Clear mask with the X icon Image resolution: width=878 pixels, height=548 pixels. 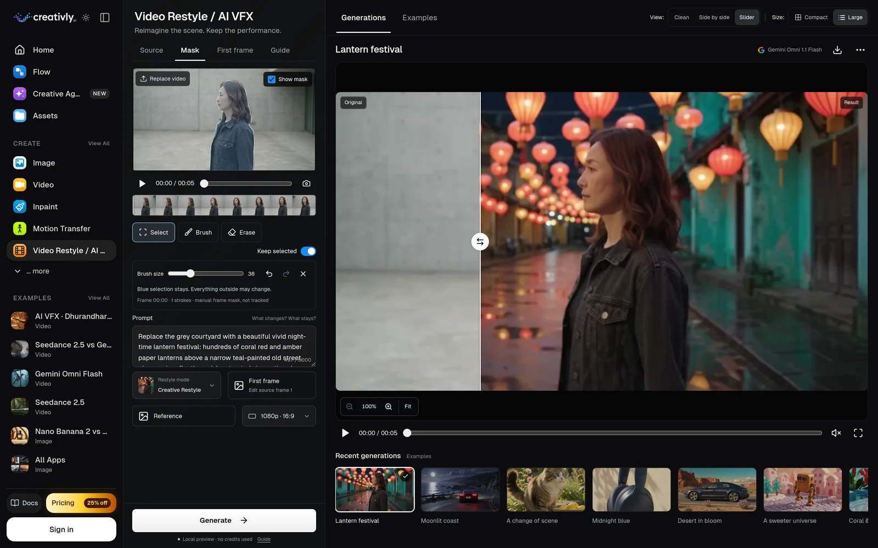303,273
